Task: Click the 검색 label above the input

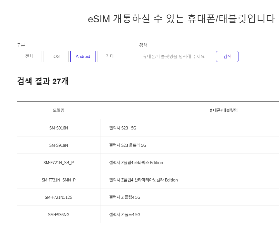Action: tap(143, 45)
